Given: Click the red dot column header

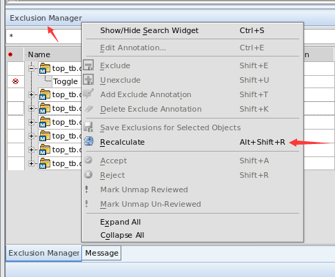Looking at the screenshot, I should [10, 54].
